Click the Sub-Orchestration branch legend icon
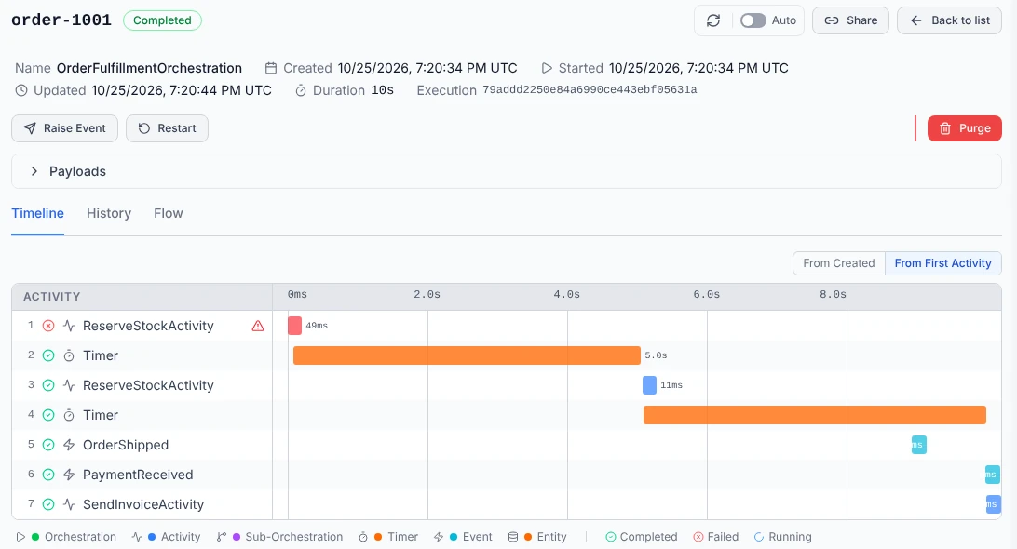The image size is (1017, 549). (221, 537)
